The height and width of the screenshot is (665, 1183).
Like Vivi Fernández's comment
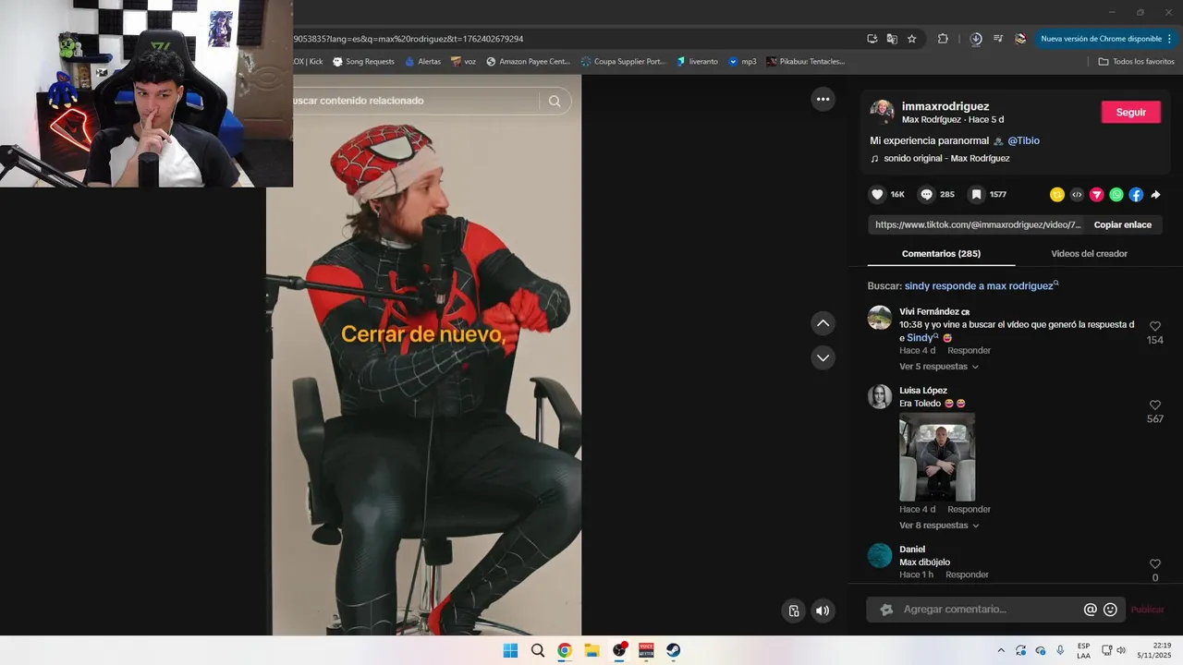click(1154, 326)
